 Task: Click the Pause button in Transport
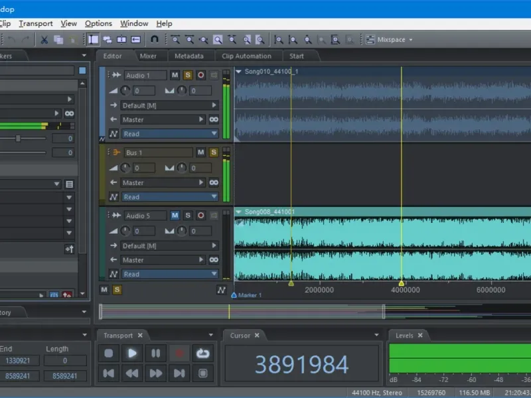click(155, 354)
